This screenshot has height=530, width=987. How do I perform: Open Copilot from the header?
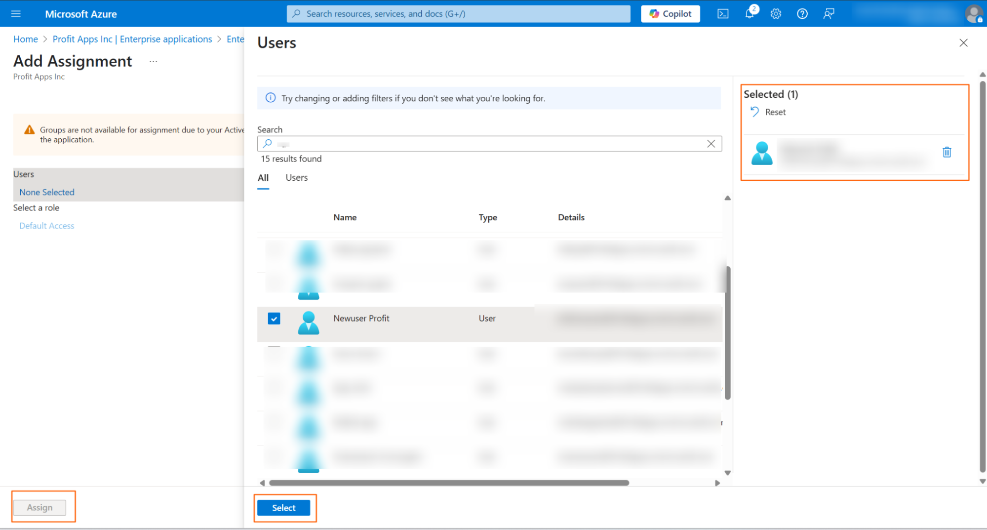(x=670, y=14)
